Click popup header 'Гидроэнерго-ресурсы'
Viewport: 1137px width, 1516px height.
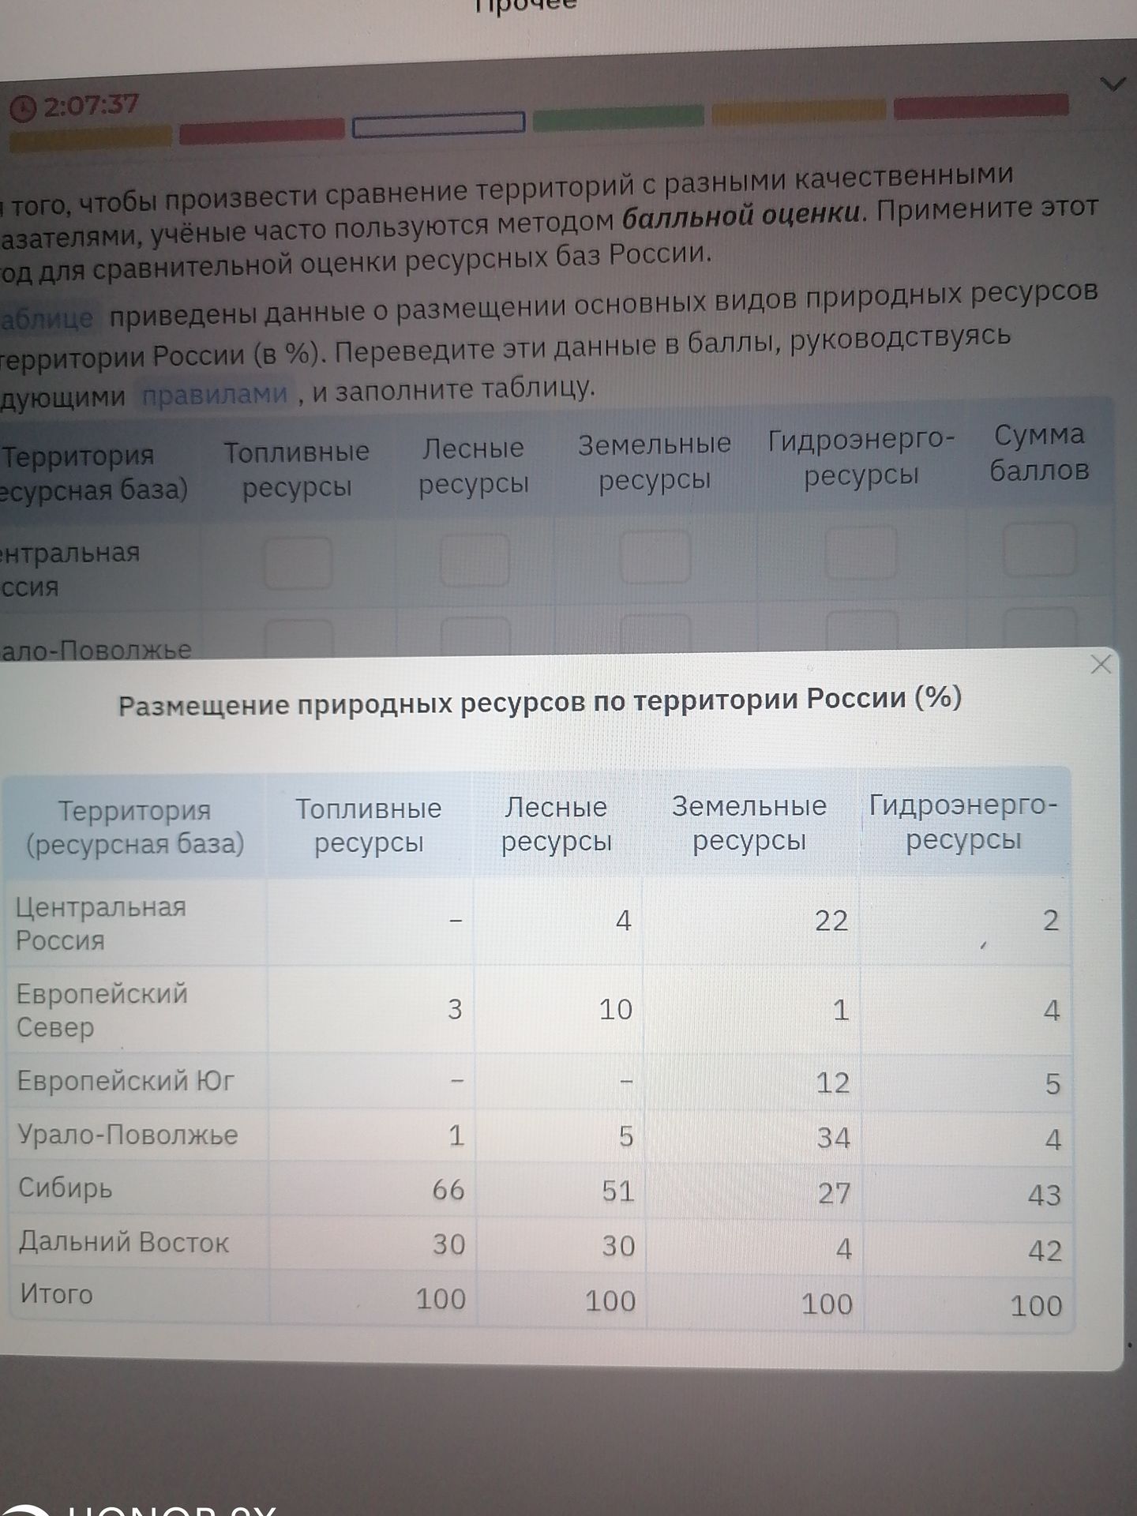point(963,822)
